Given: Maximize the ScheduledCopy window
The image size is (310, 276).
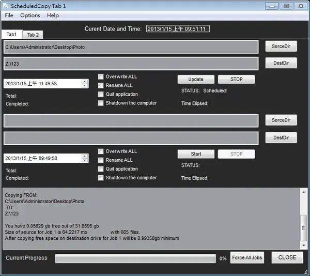Looking at the screenshot, I should click(x=286, y=6).
